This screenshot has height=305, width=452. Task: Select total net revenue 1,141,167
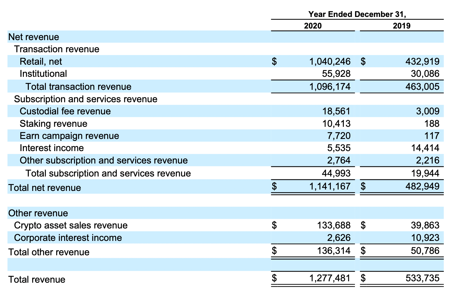coord(330,186)
